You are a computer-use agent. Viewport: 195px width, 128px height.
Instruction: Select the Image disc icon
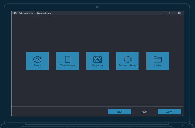tap(37, 59)
